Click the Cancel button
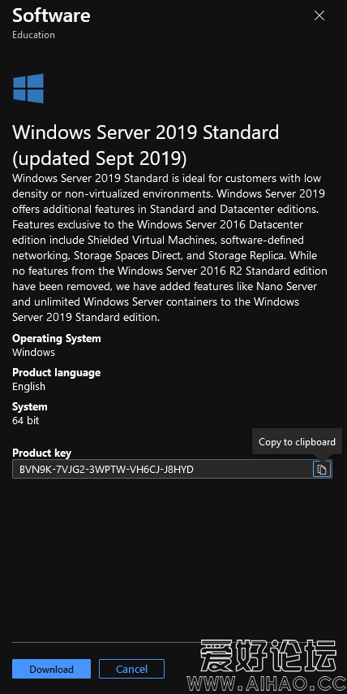Viewport: 347px width, 694px height. coord(131,669)
